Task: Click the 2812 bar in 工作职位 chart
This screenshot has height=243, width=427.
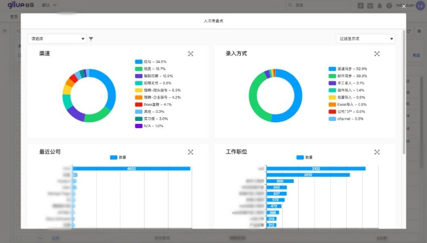Action: [308, 175]
